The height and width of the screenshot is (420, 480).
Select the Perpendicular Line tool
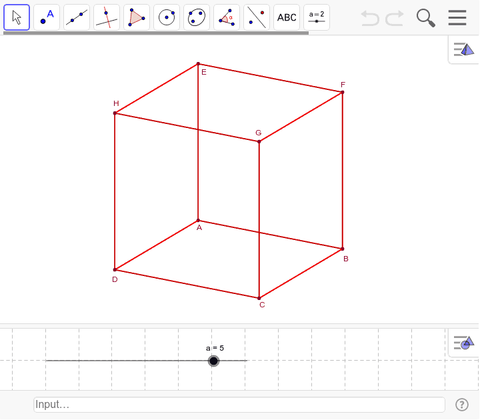click(x=107, y=17)
